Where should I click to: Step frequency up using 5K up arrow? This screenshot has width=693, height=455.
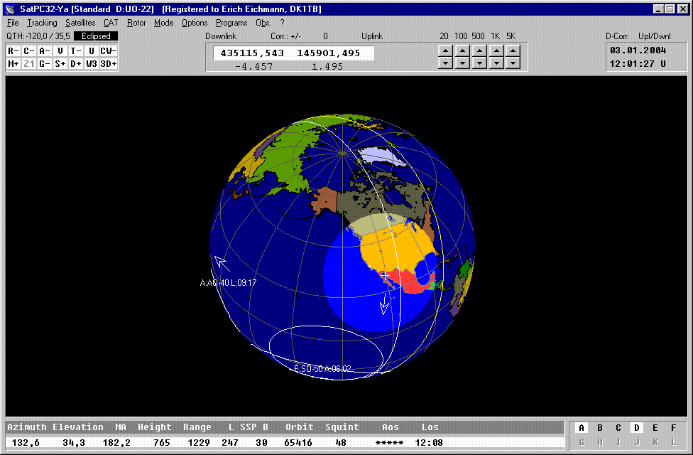513,50
